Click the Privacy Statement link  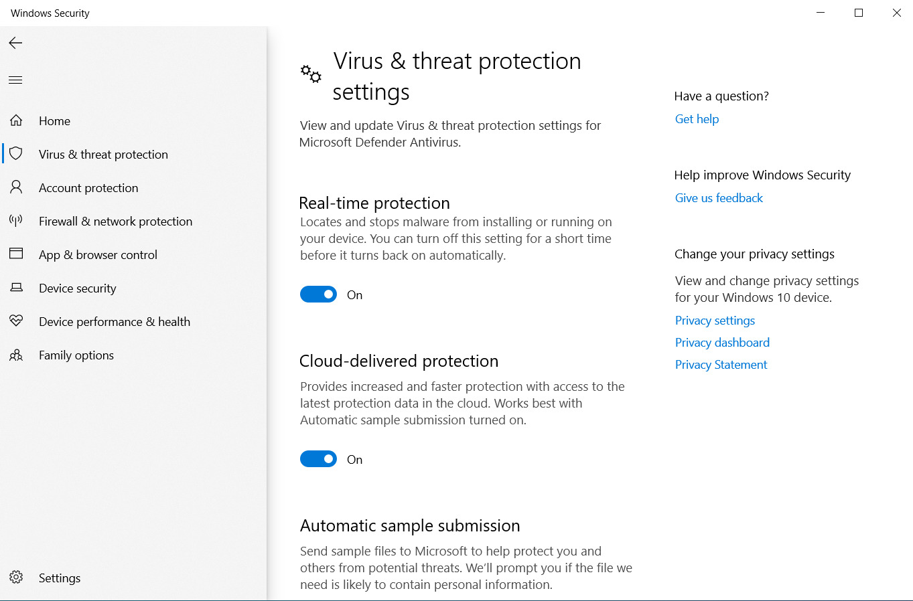721,365
